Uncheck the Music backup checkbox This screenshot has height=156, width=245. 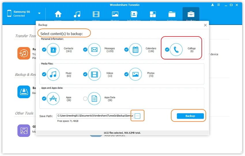[44, 74]
